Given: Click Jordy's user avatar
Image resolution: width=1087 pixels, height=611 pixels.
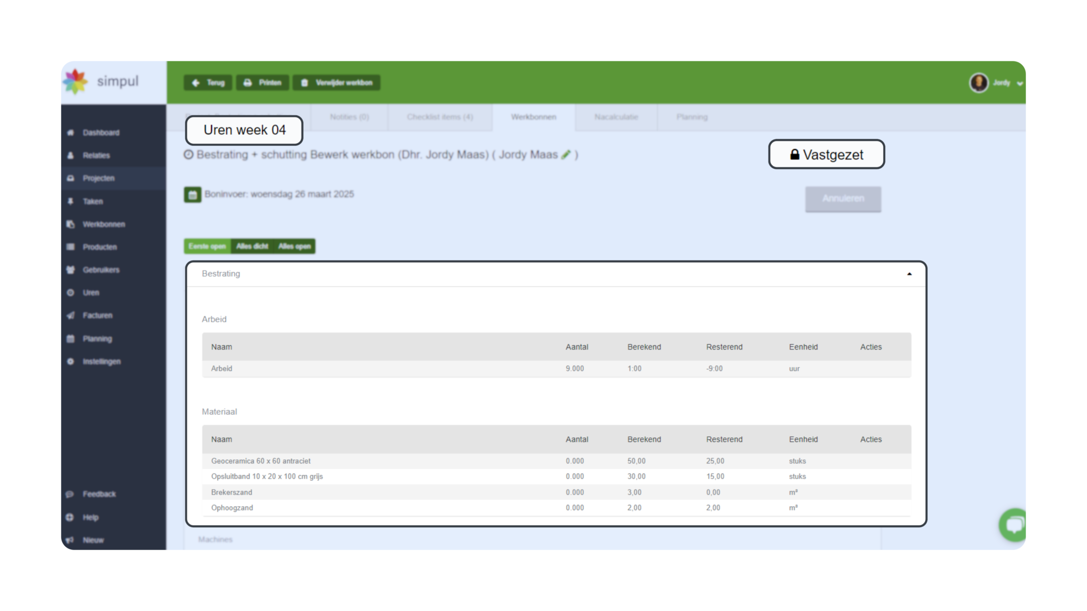Looking at the screenshot, I should click(979, 83).
